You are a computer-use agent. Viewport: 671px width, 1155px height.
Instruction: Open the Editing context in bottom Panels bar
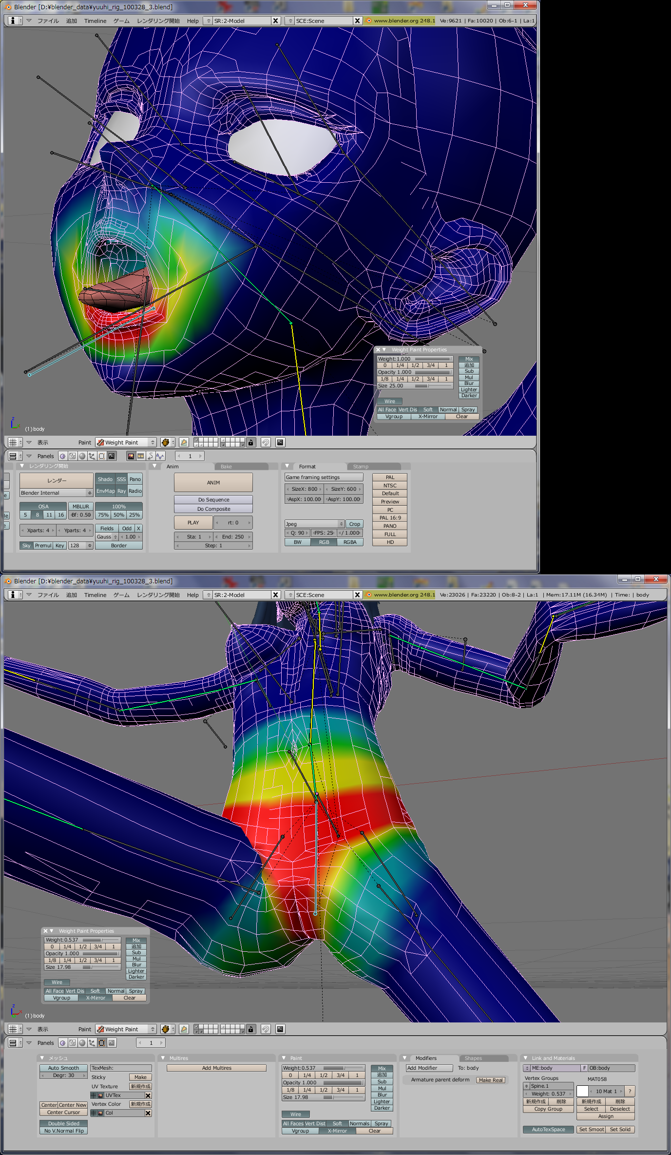point(102,1043)
